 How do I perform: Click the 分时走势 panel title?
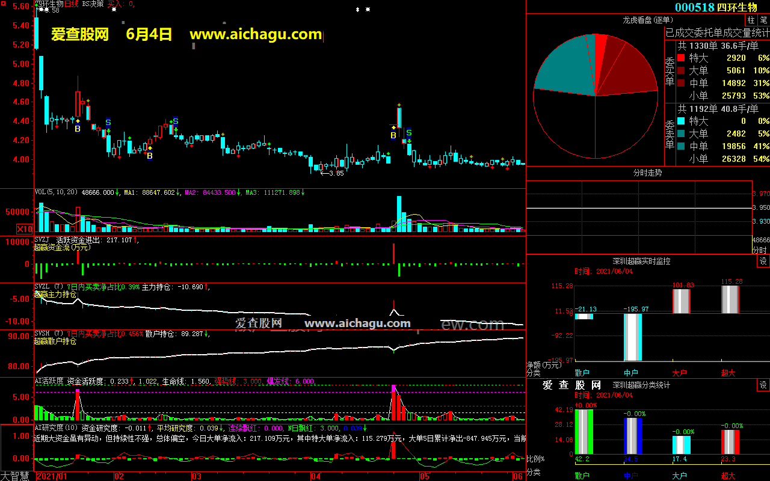coord(647,173)
